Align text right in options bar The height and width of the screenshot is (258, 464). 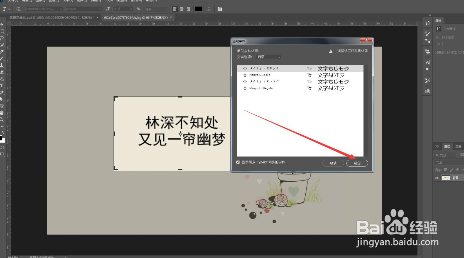pos(188,9)
